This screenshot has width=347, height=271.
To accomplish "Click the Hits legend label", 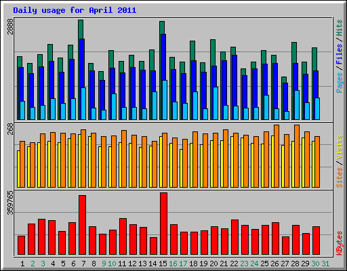I will (340, 28).
